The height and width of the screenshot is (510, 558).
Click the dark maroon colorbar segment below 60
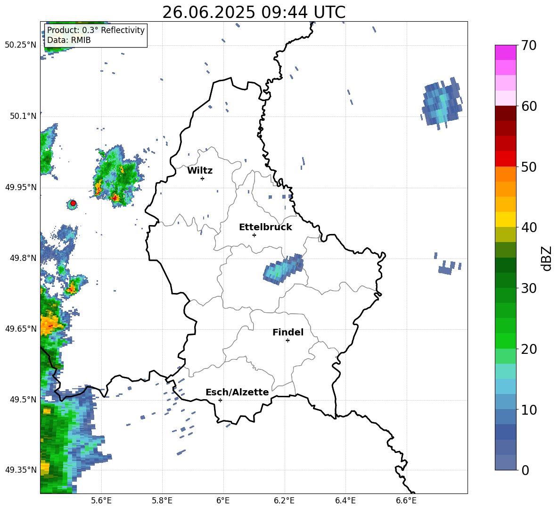(x=505, y=113)
